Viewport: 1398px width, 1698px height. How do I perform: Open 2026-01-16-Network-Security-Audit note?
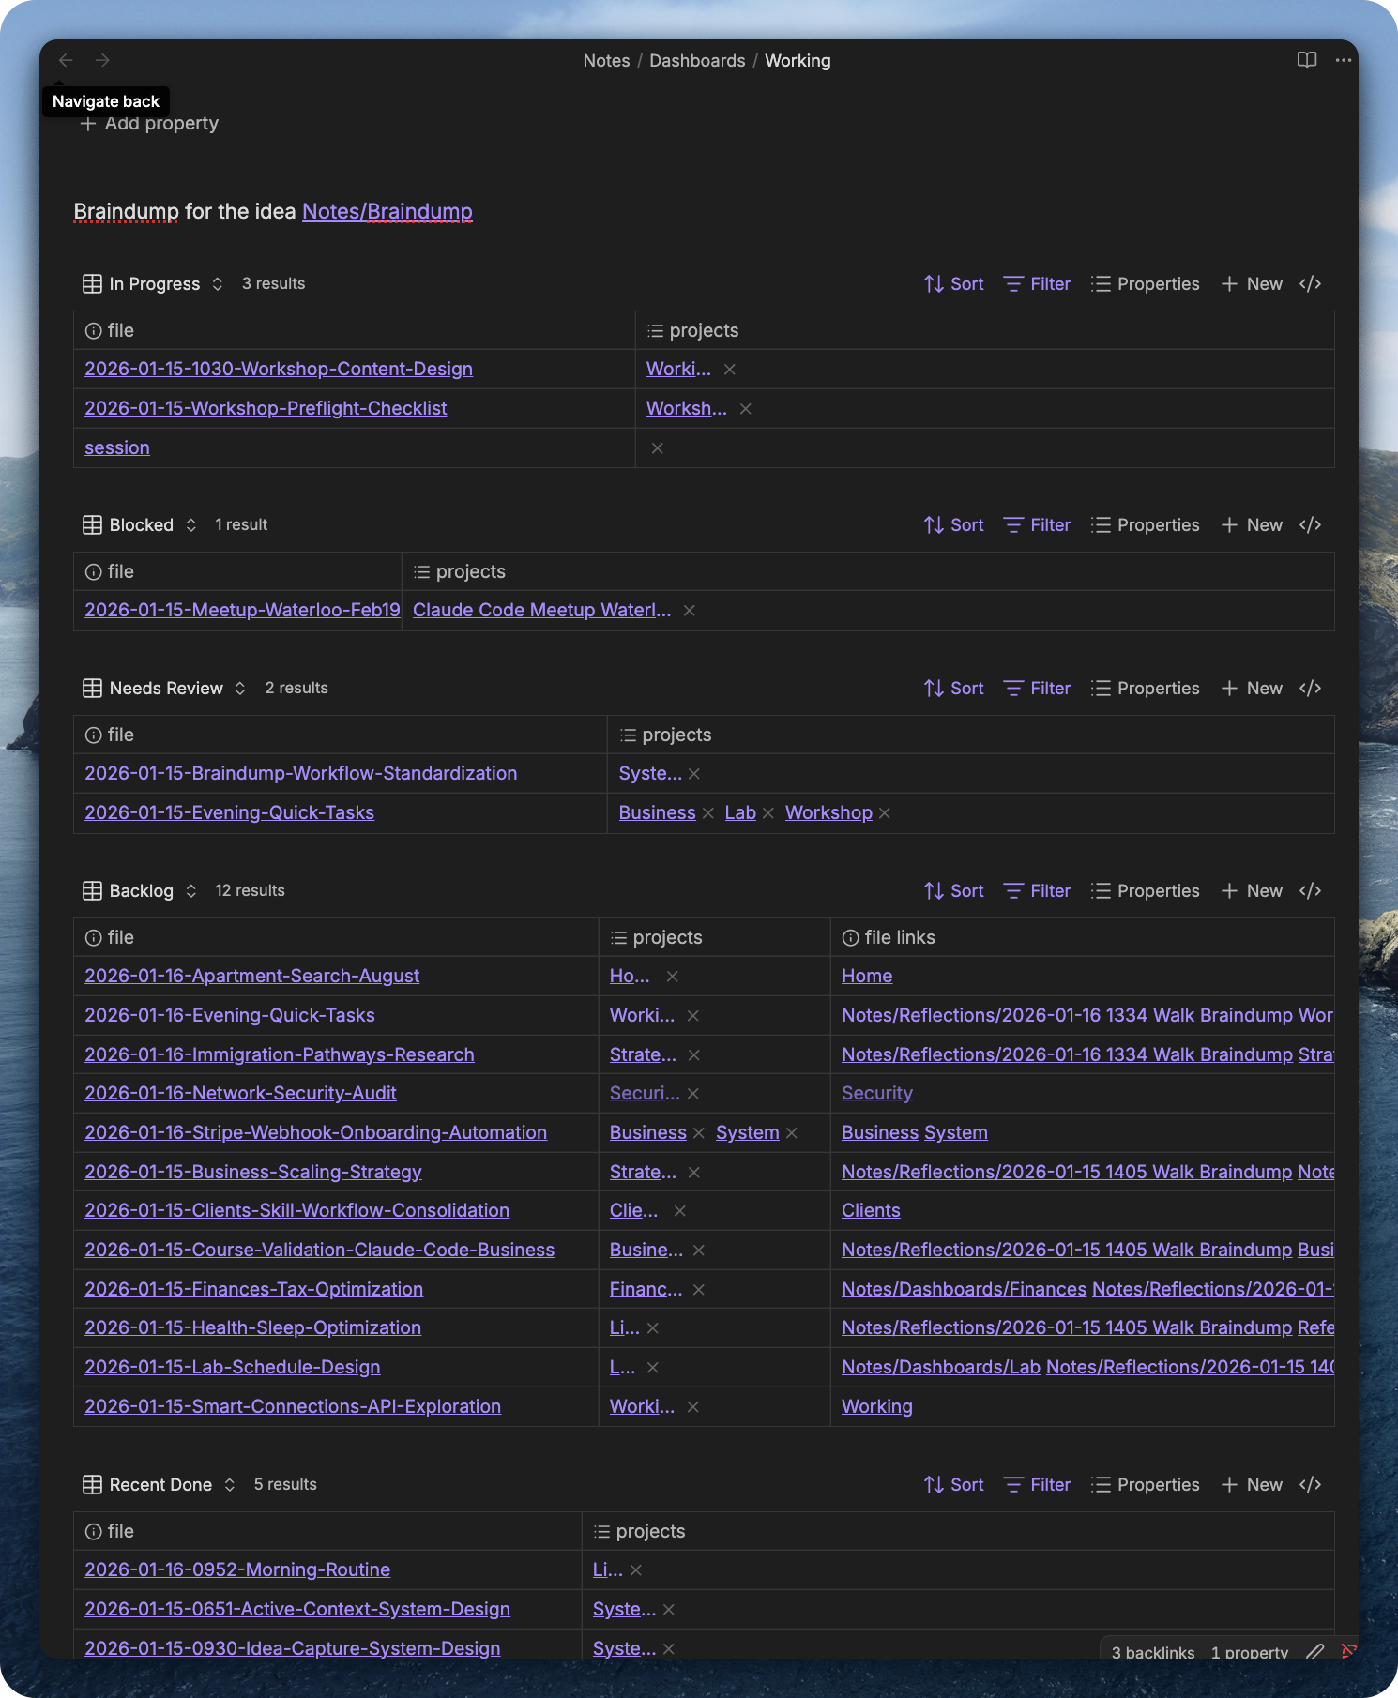(x=240, y=1094)
